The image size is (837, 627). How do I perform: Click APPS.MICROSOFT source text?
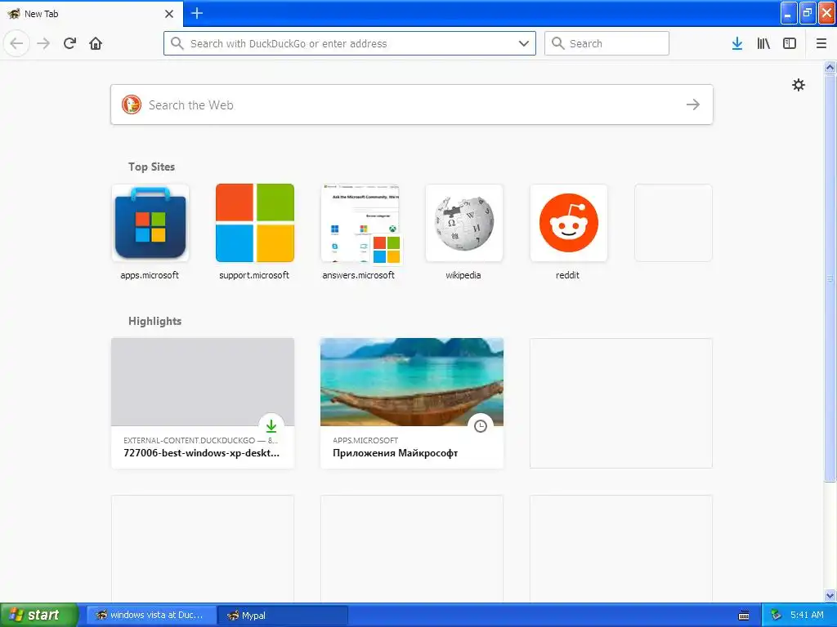click(365, 440)
